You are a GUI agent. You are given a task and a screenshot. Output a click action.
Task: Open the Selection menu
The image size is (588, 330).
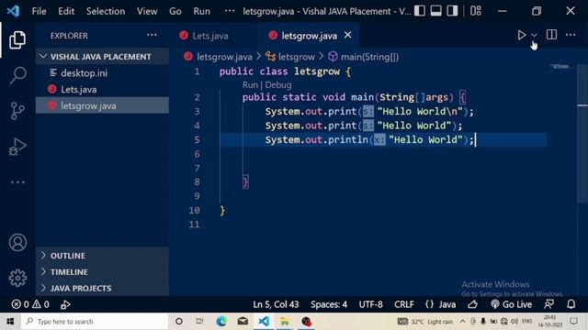[106, 11]
